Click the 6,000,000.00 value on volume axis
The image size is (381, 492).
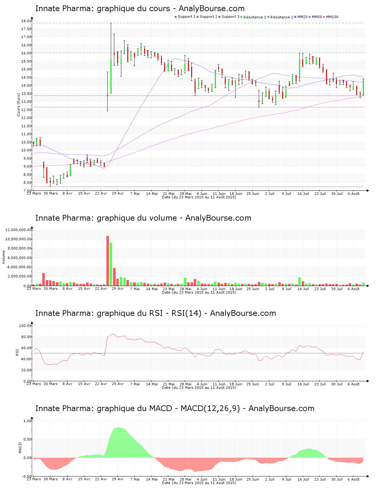pos(20,258)
